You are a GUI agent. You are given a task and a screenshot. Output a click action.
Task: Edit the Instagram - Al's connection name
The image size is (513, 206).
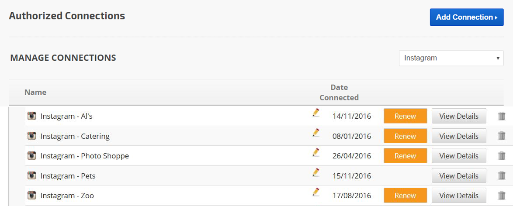(316, 113)
